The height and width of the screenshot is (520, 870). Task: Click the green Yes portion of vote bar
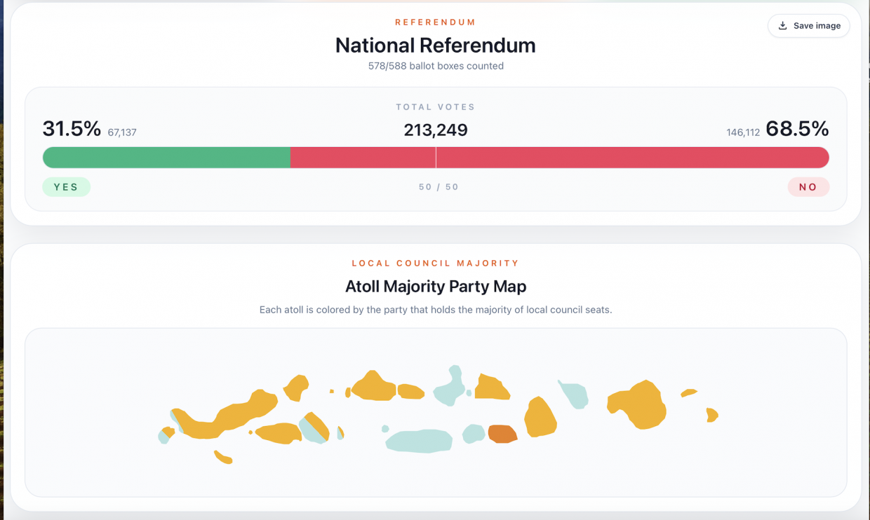[166, 158]
